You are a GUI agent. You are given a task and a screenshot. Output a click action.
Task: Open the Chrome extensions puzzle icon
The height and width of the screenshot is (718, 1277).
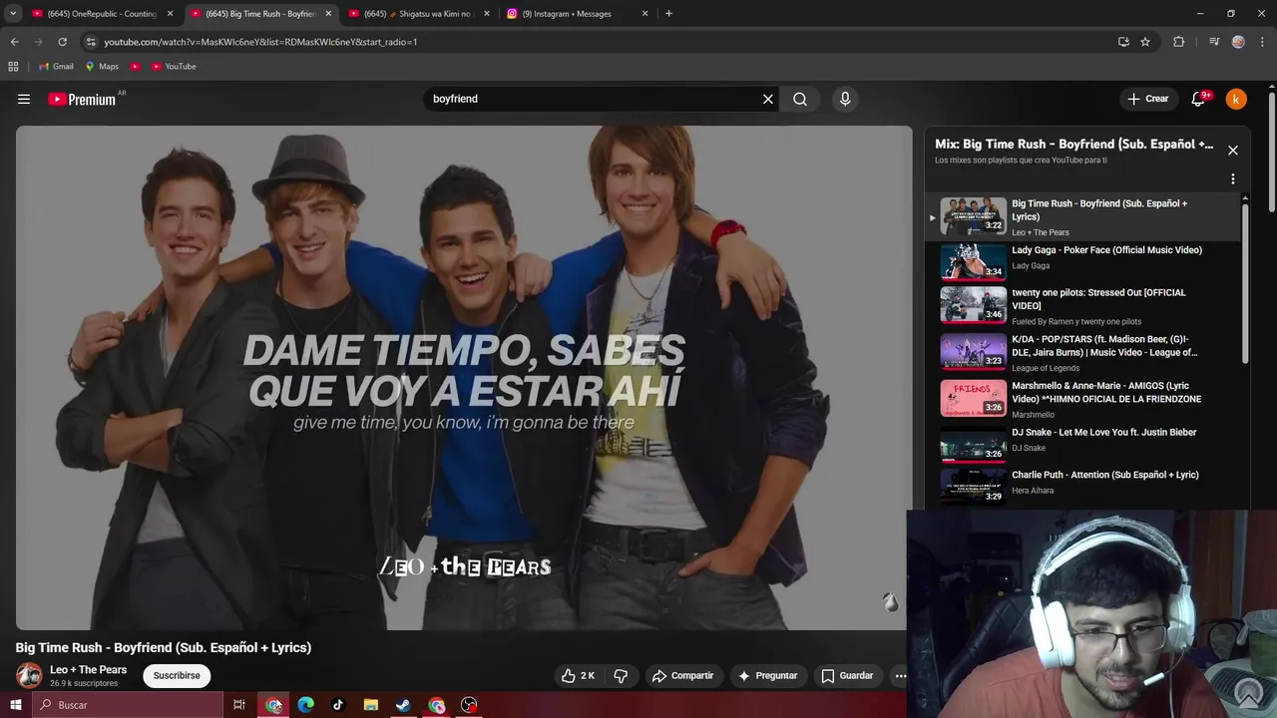click(1178, 42)
